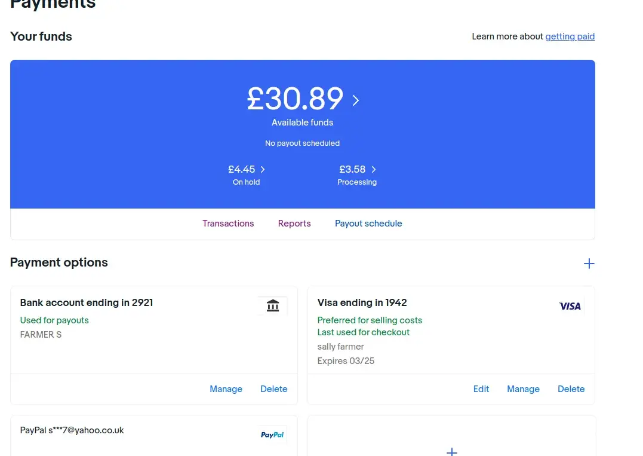This screenshot has width=643, height=456.
Task: Expand available funds £30.89 chevron
Action: (x=356, y=100)
